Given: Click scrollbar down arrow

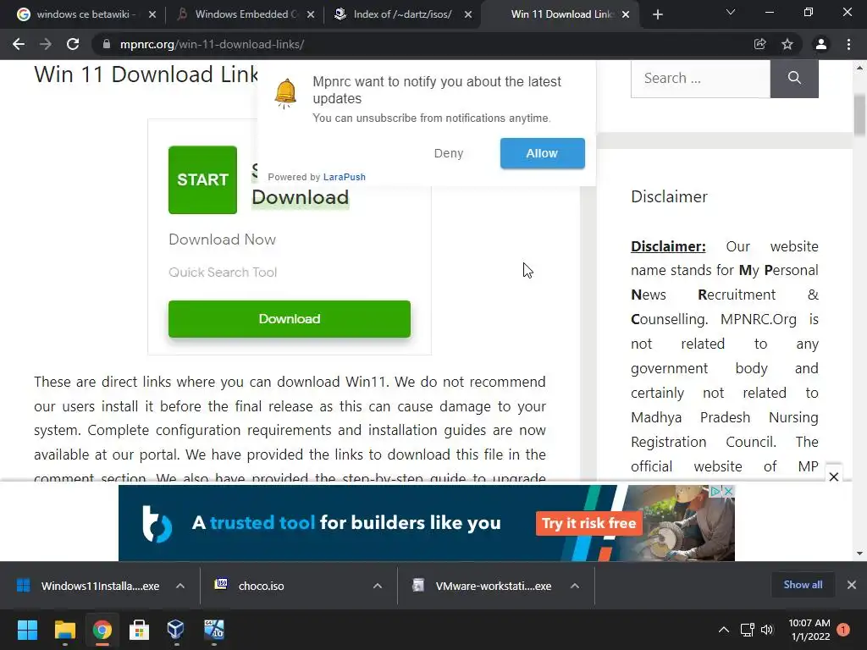Looking at the screenshot, I should point(859,553).
